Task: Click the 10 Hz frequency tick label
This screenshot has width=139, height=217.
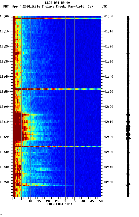Action: click(x=30, y=201)
